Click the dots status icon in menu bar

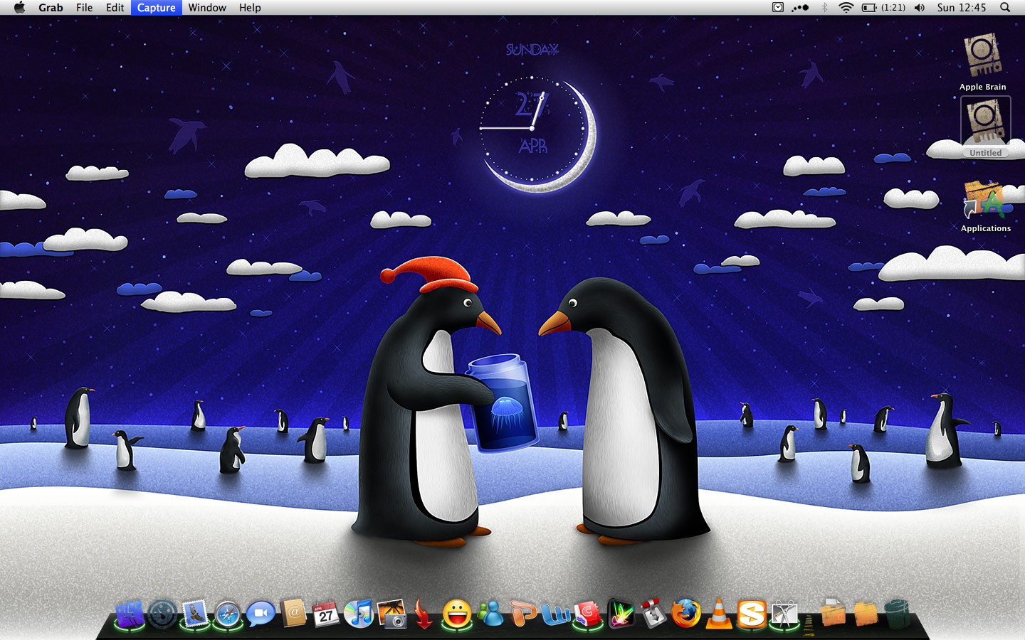(801, 8)
